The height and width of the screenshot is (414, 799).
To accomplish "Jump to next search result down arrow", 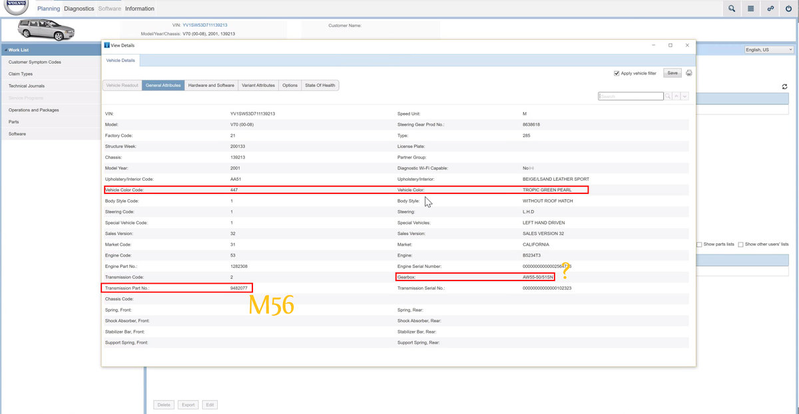I will [x=684, y=96].
